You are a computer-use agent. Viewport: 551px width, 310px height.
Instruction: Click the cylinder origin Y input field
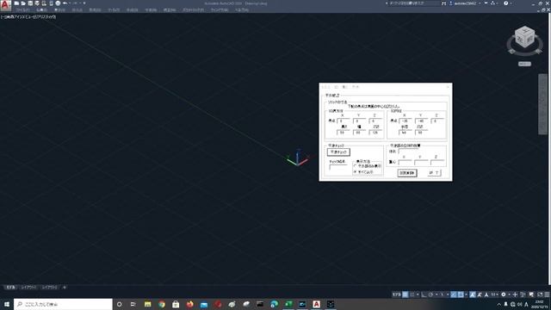(421, 121)
